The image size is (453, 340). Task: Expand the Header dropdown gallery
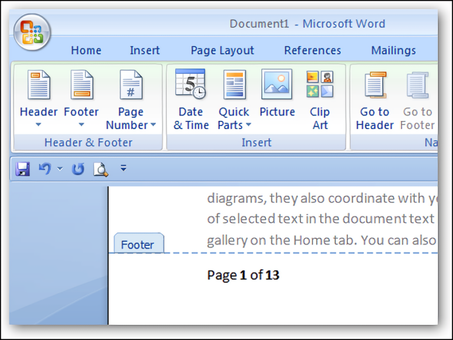pos(38,124)
